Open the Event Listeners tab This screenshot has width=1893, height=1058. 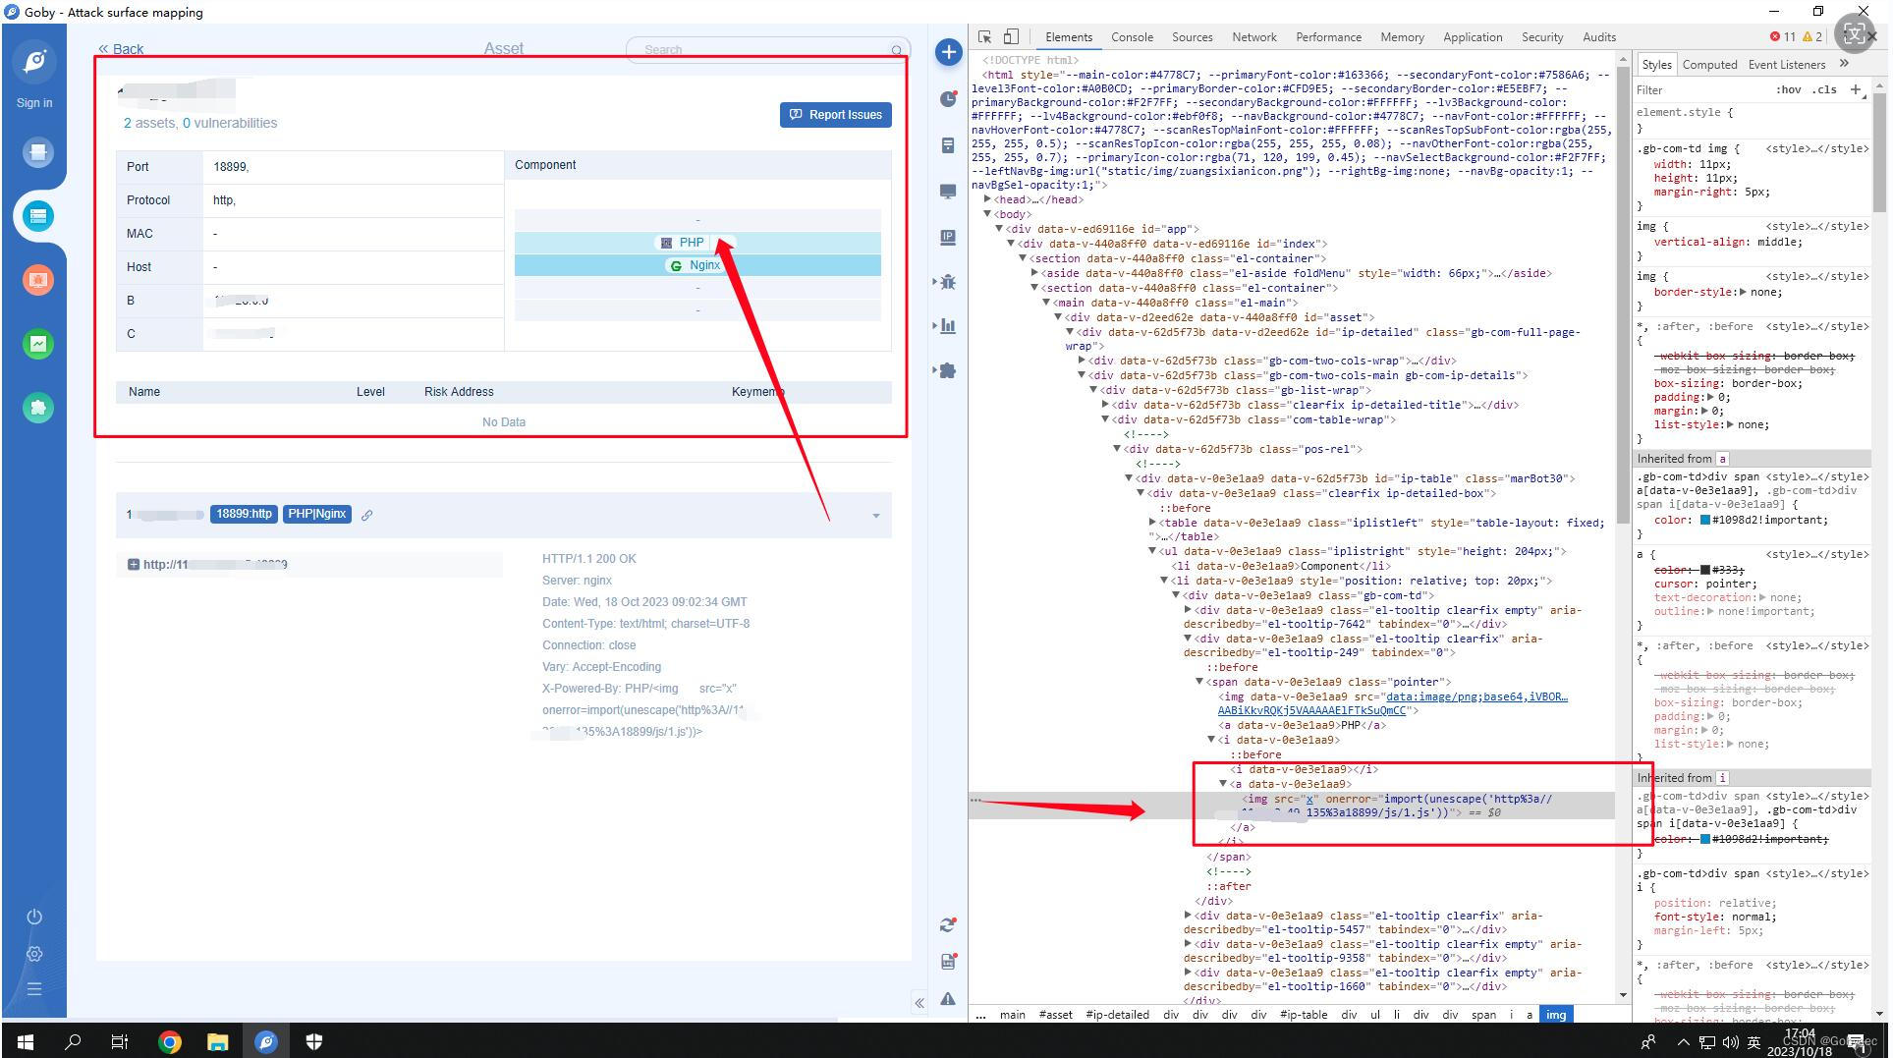tap(1786, 65)
